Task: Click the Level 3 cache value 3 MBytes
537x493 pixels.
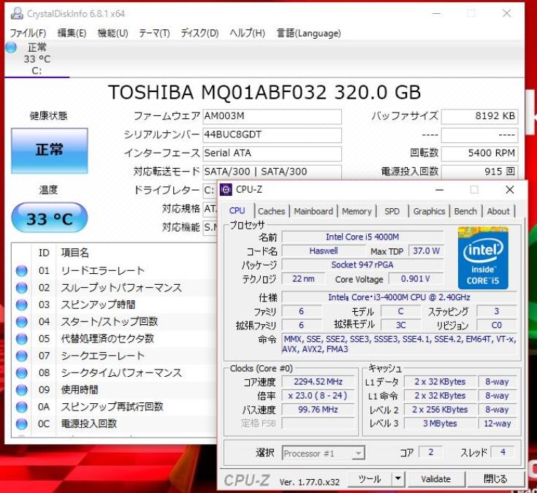Action: [440, 424]
